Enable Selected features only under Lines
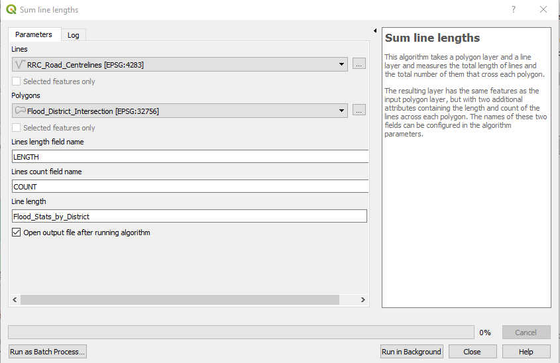The height and width of the screenshot is (363, 560). [17, 81]
